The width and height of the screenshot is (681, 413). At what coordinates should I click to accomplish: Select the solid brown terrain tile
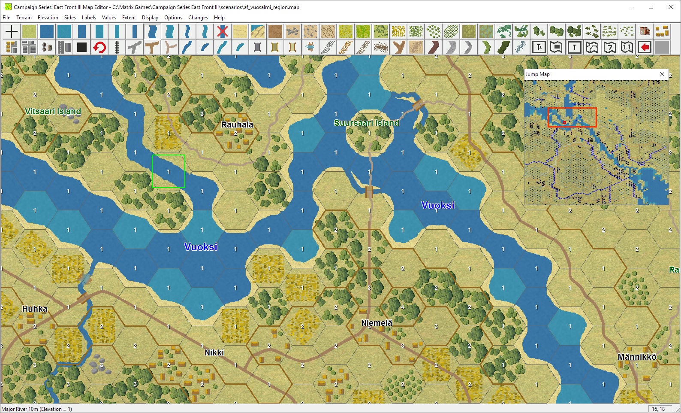[275, 31]
